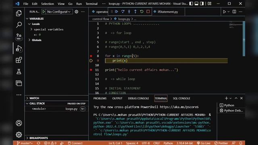Continue debugging from the debug toolbar
The image size is (258, 145).
[x=117, y=12]
